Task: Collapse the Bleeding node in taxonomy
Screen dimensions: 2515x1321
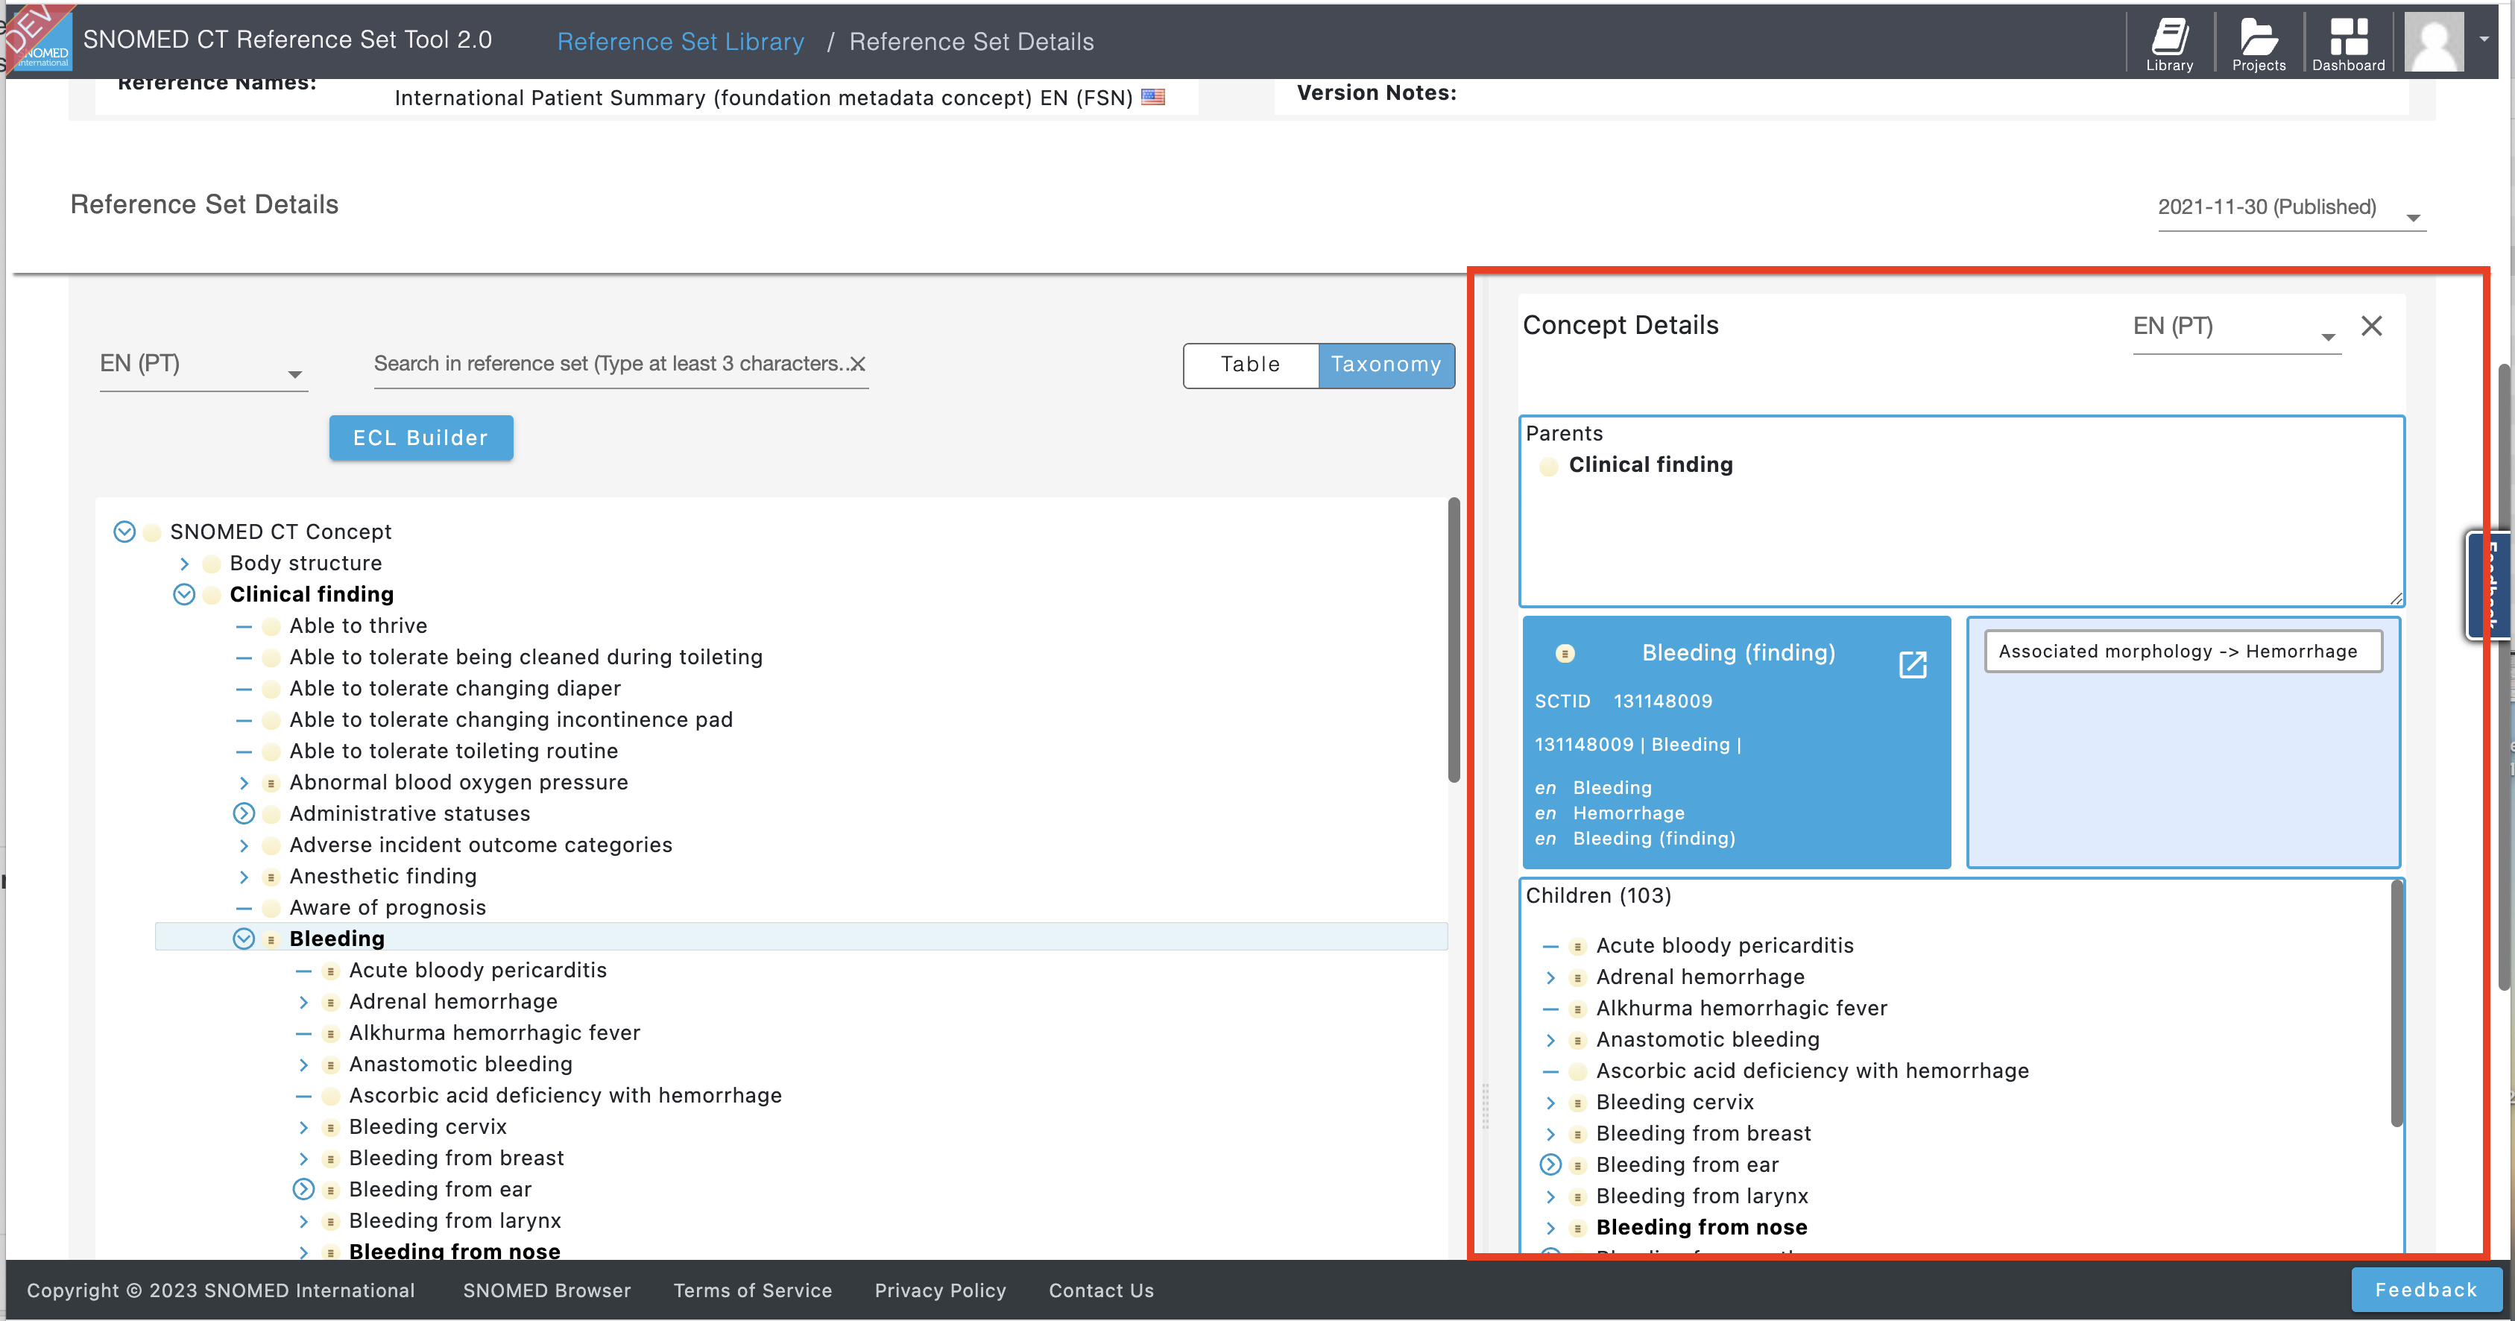Action: [x=244, y=939]
